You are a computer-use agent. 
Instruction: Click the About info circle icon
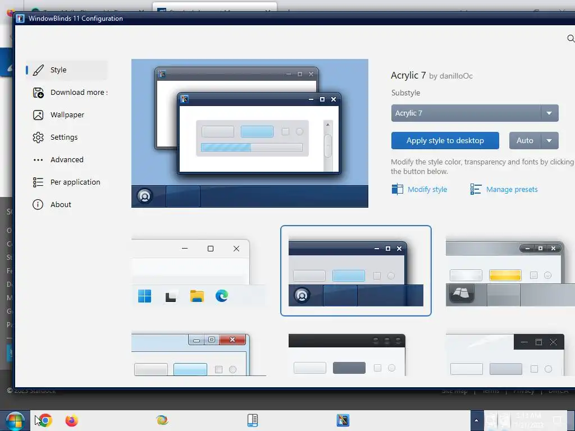click(38, 204)
